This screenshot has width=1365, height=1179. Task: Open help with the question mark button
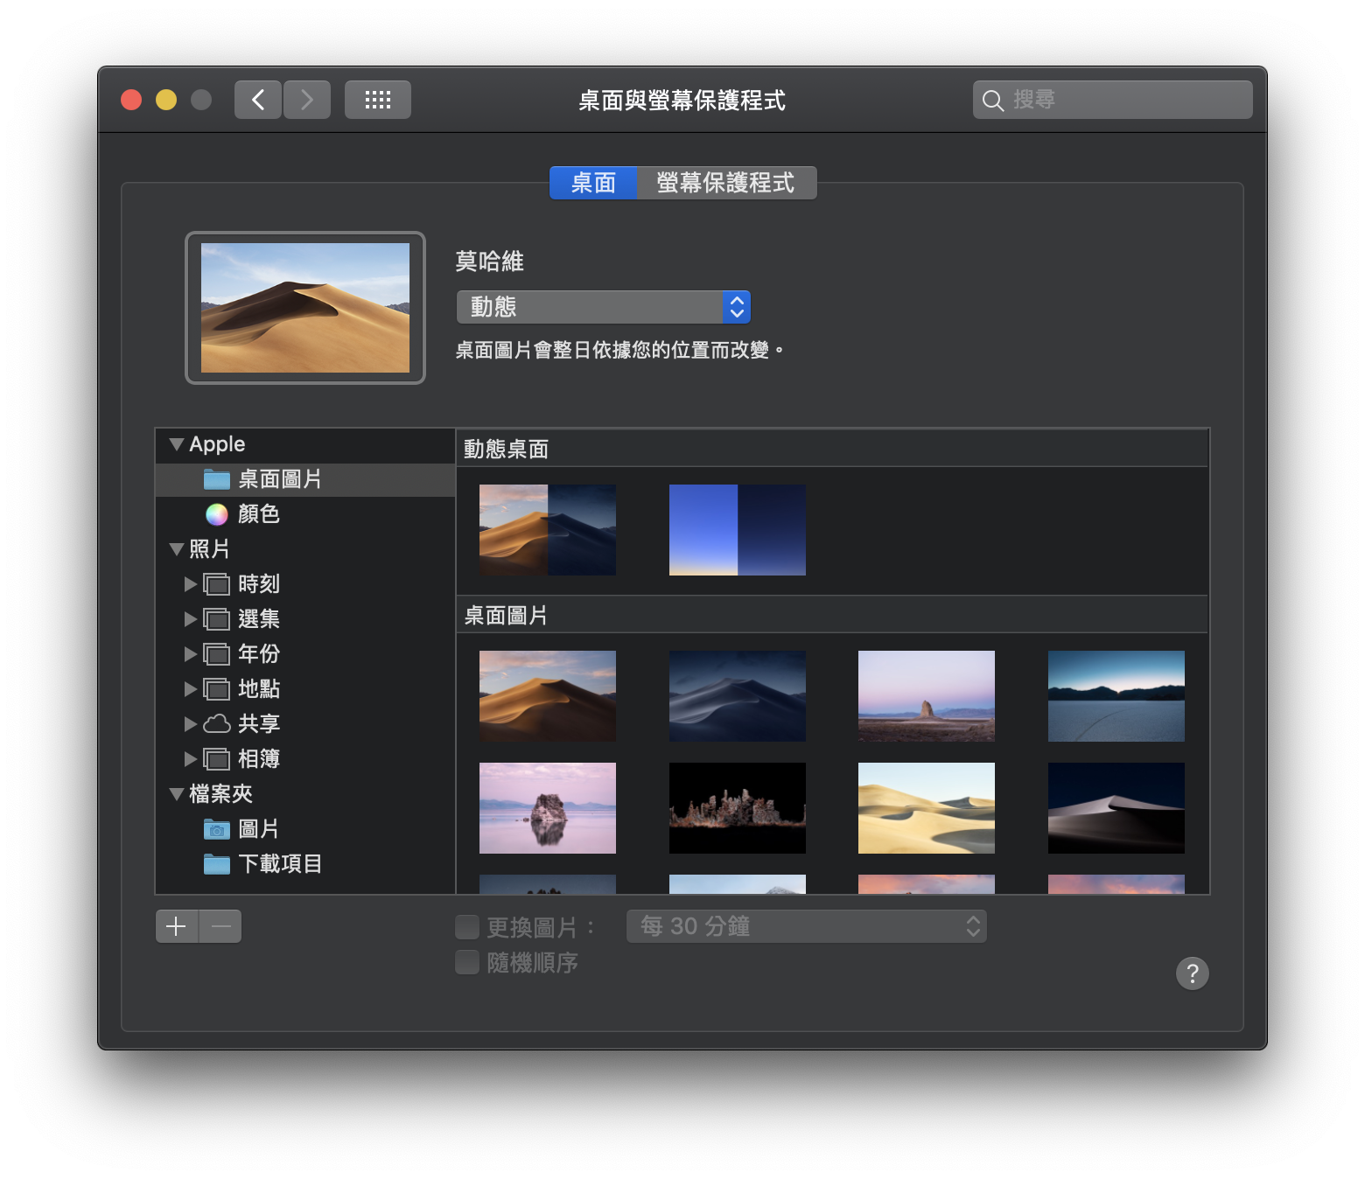coord(1193,973)
